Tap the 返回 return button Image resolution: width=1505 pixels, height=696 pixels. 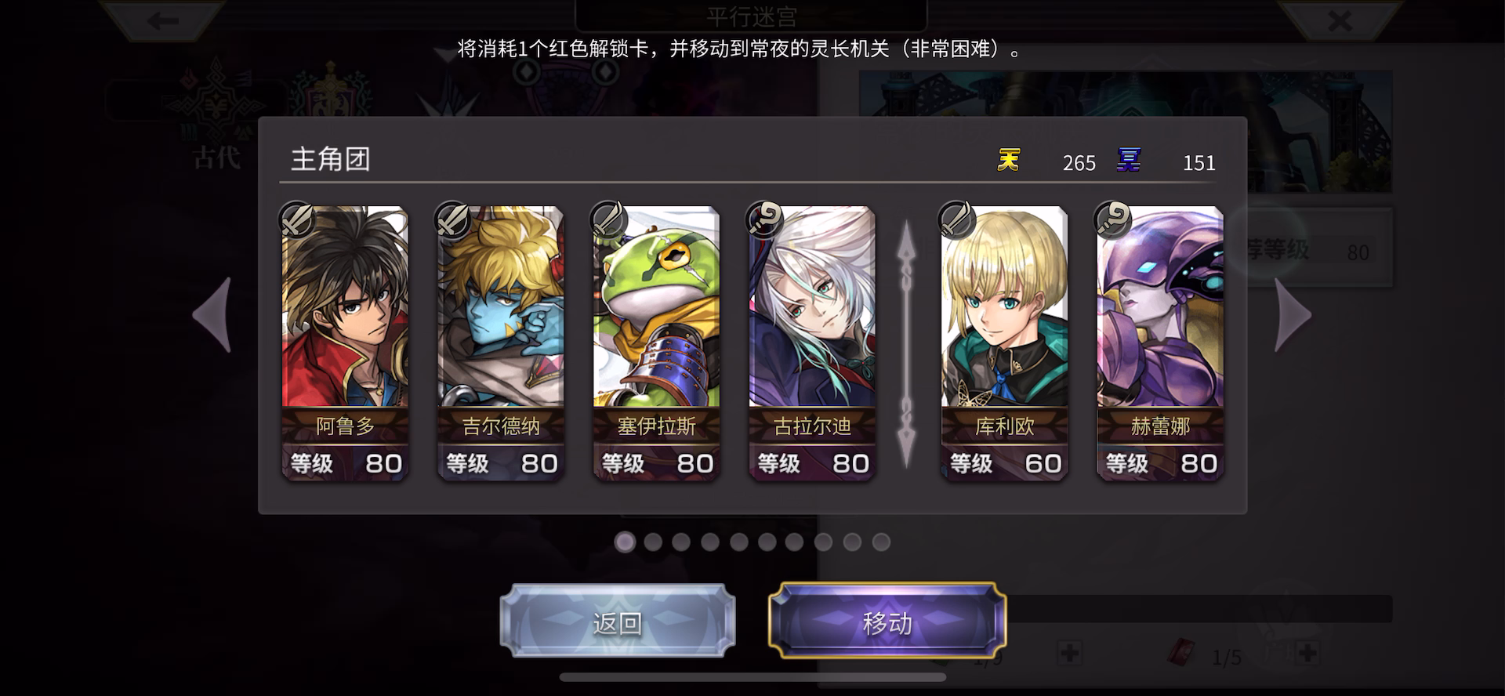point(618,621)
